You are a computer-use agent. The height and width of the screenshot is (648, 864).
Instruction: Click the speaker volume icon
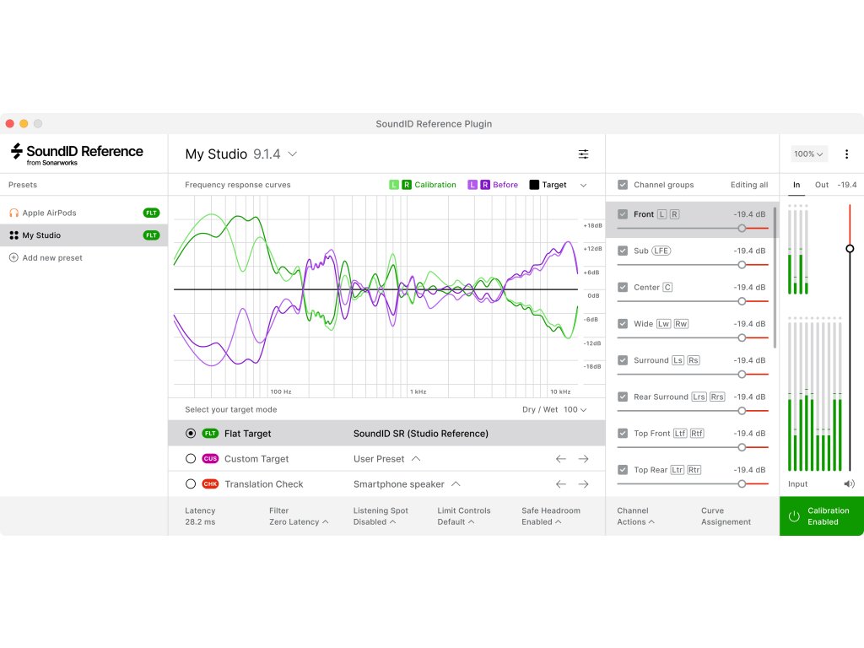848,484
